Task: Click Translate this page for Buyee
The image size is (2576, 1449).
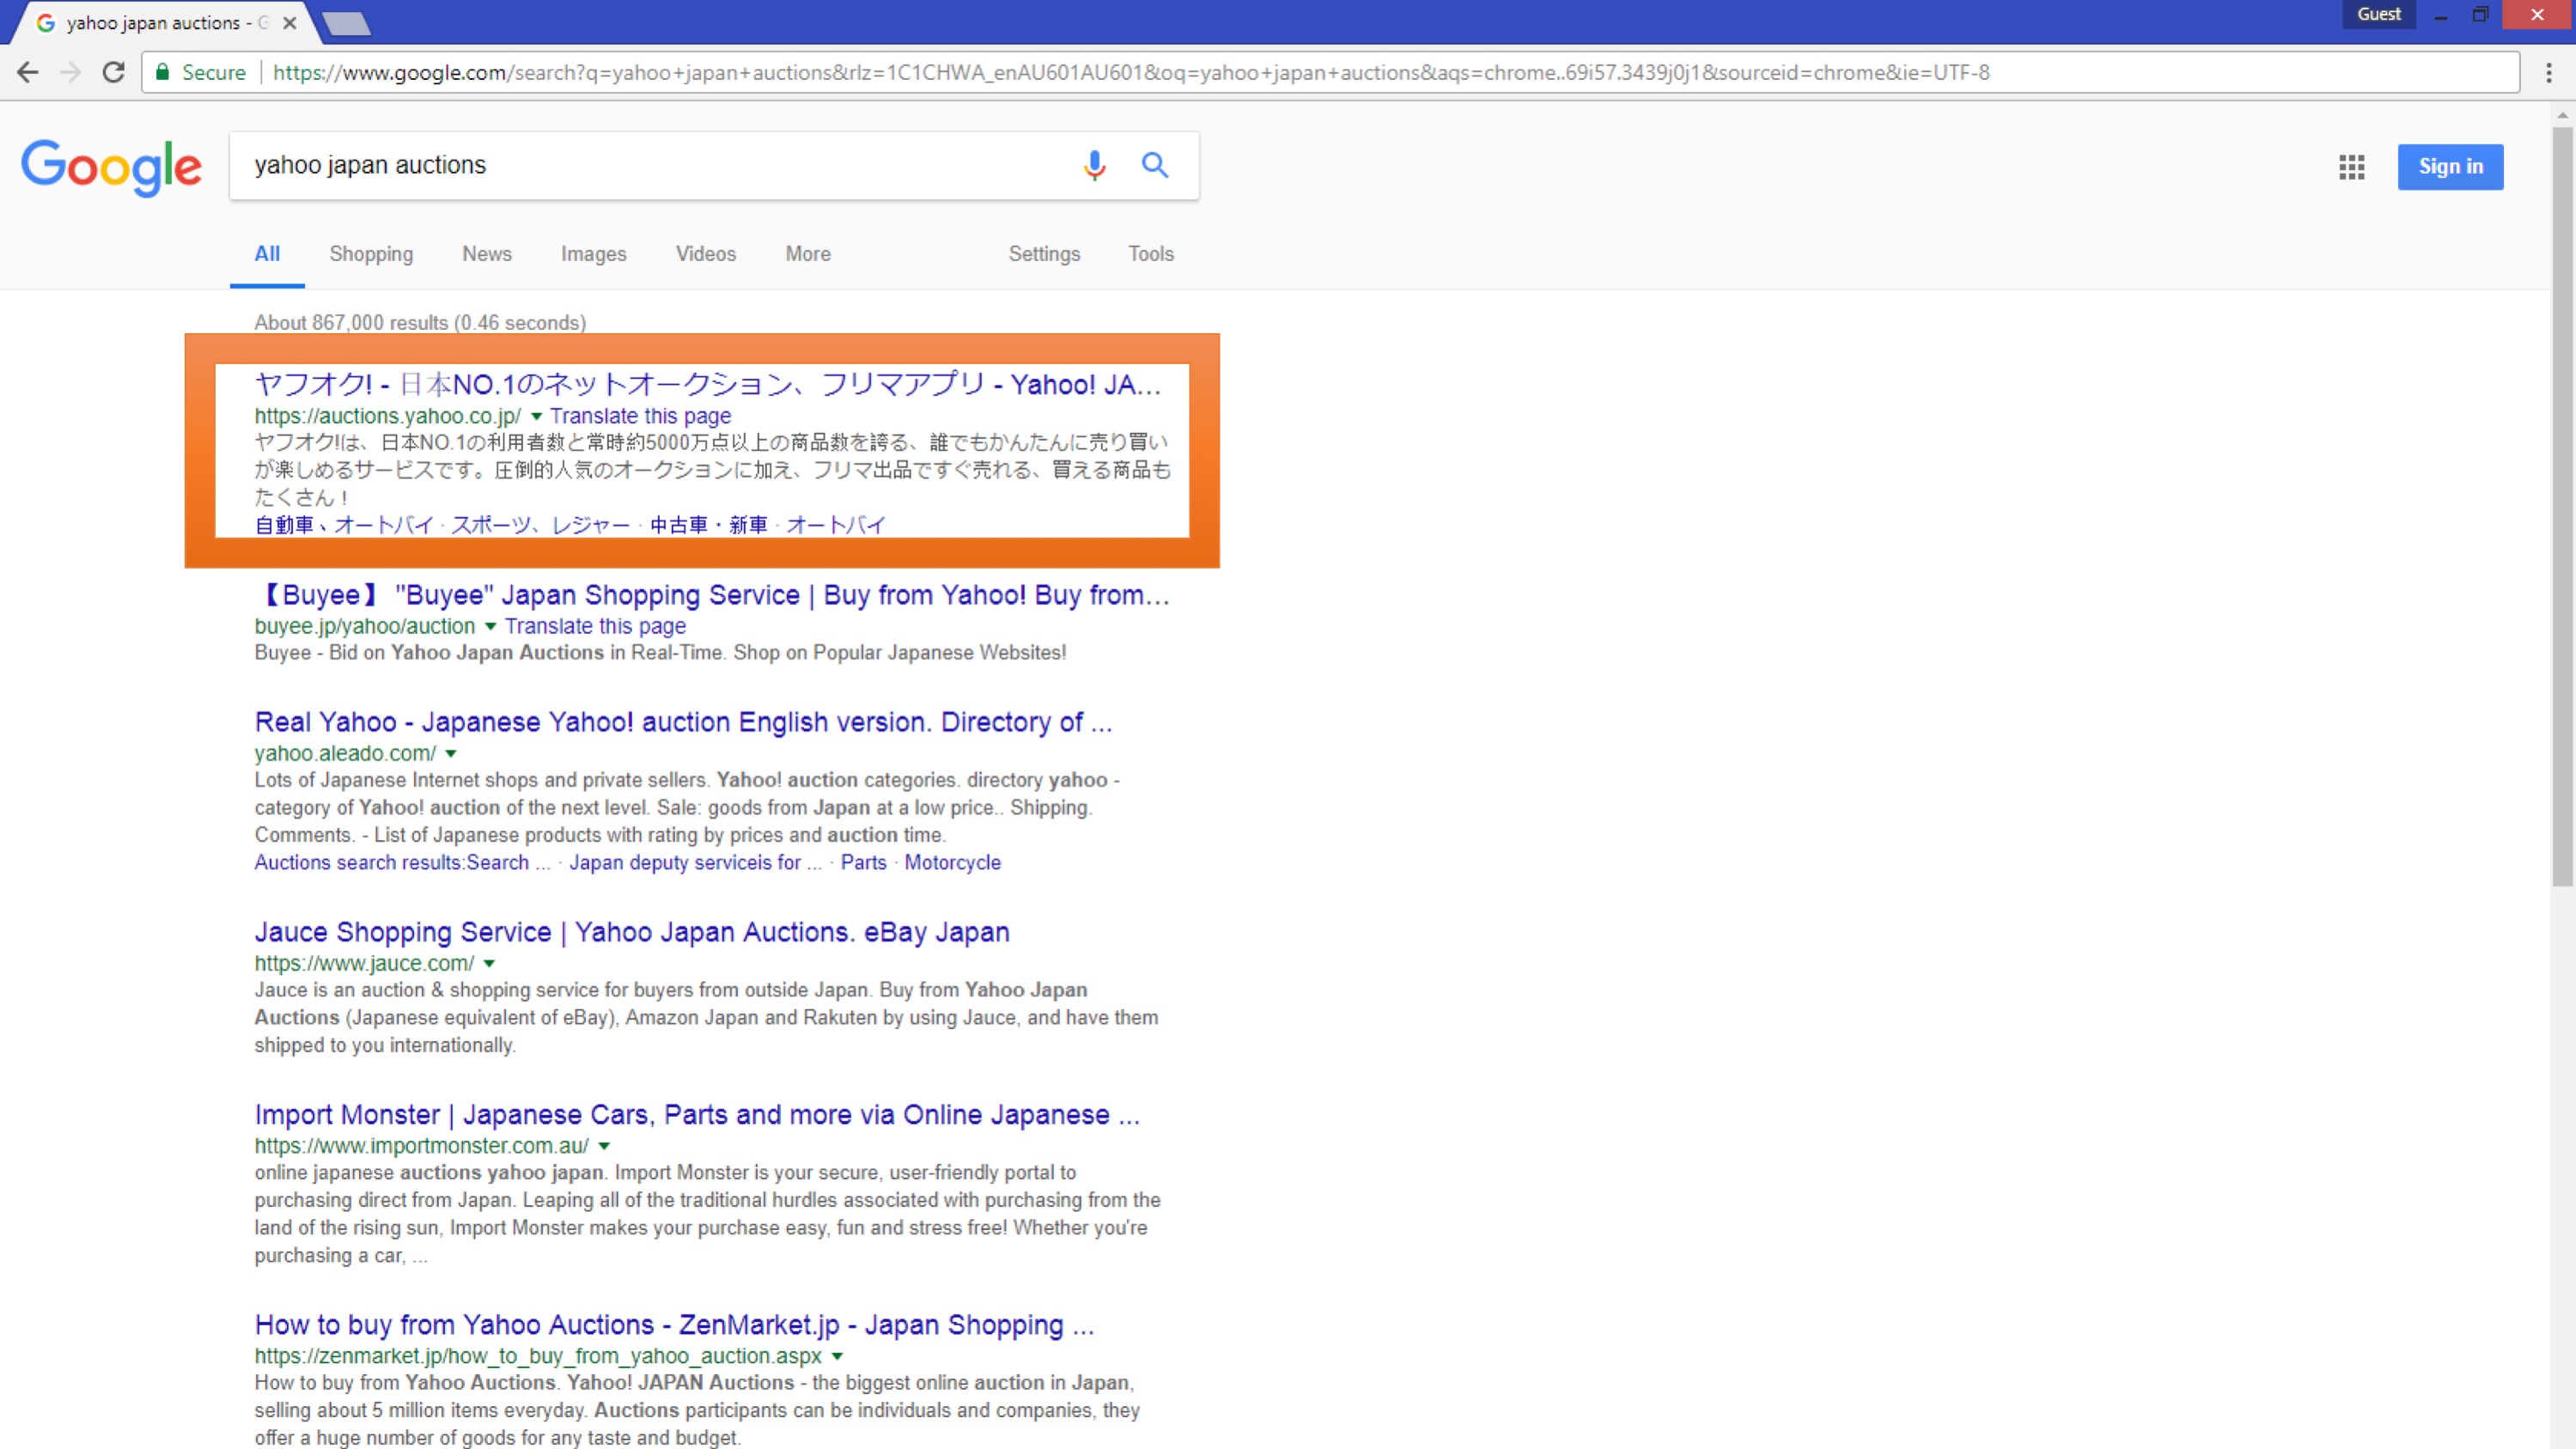Action: coord(595,626)
